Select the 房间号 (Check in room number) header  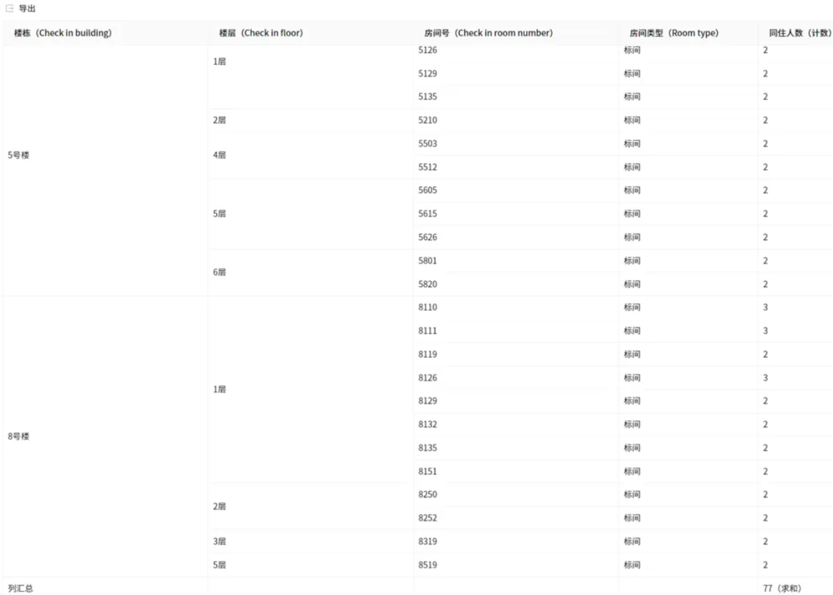point(489,33)
